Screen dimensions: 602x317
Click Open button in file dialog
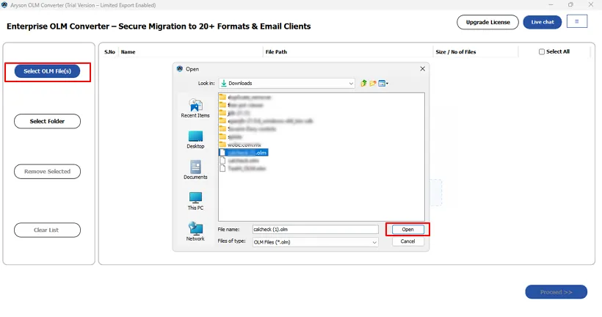(407, 230)
